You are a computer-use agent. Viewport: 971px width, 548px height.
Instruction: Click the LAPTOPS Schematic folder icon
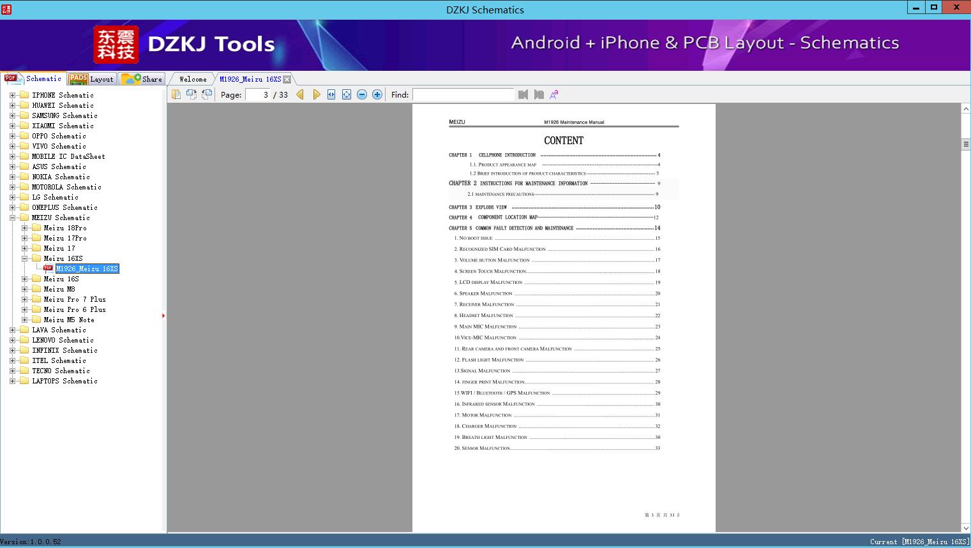[x=24, y=381]
